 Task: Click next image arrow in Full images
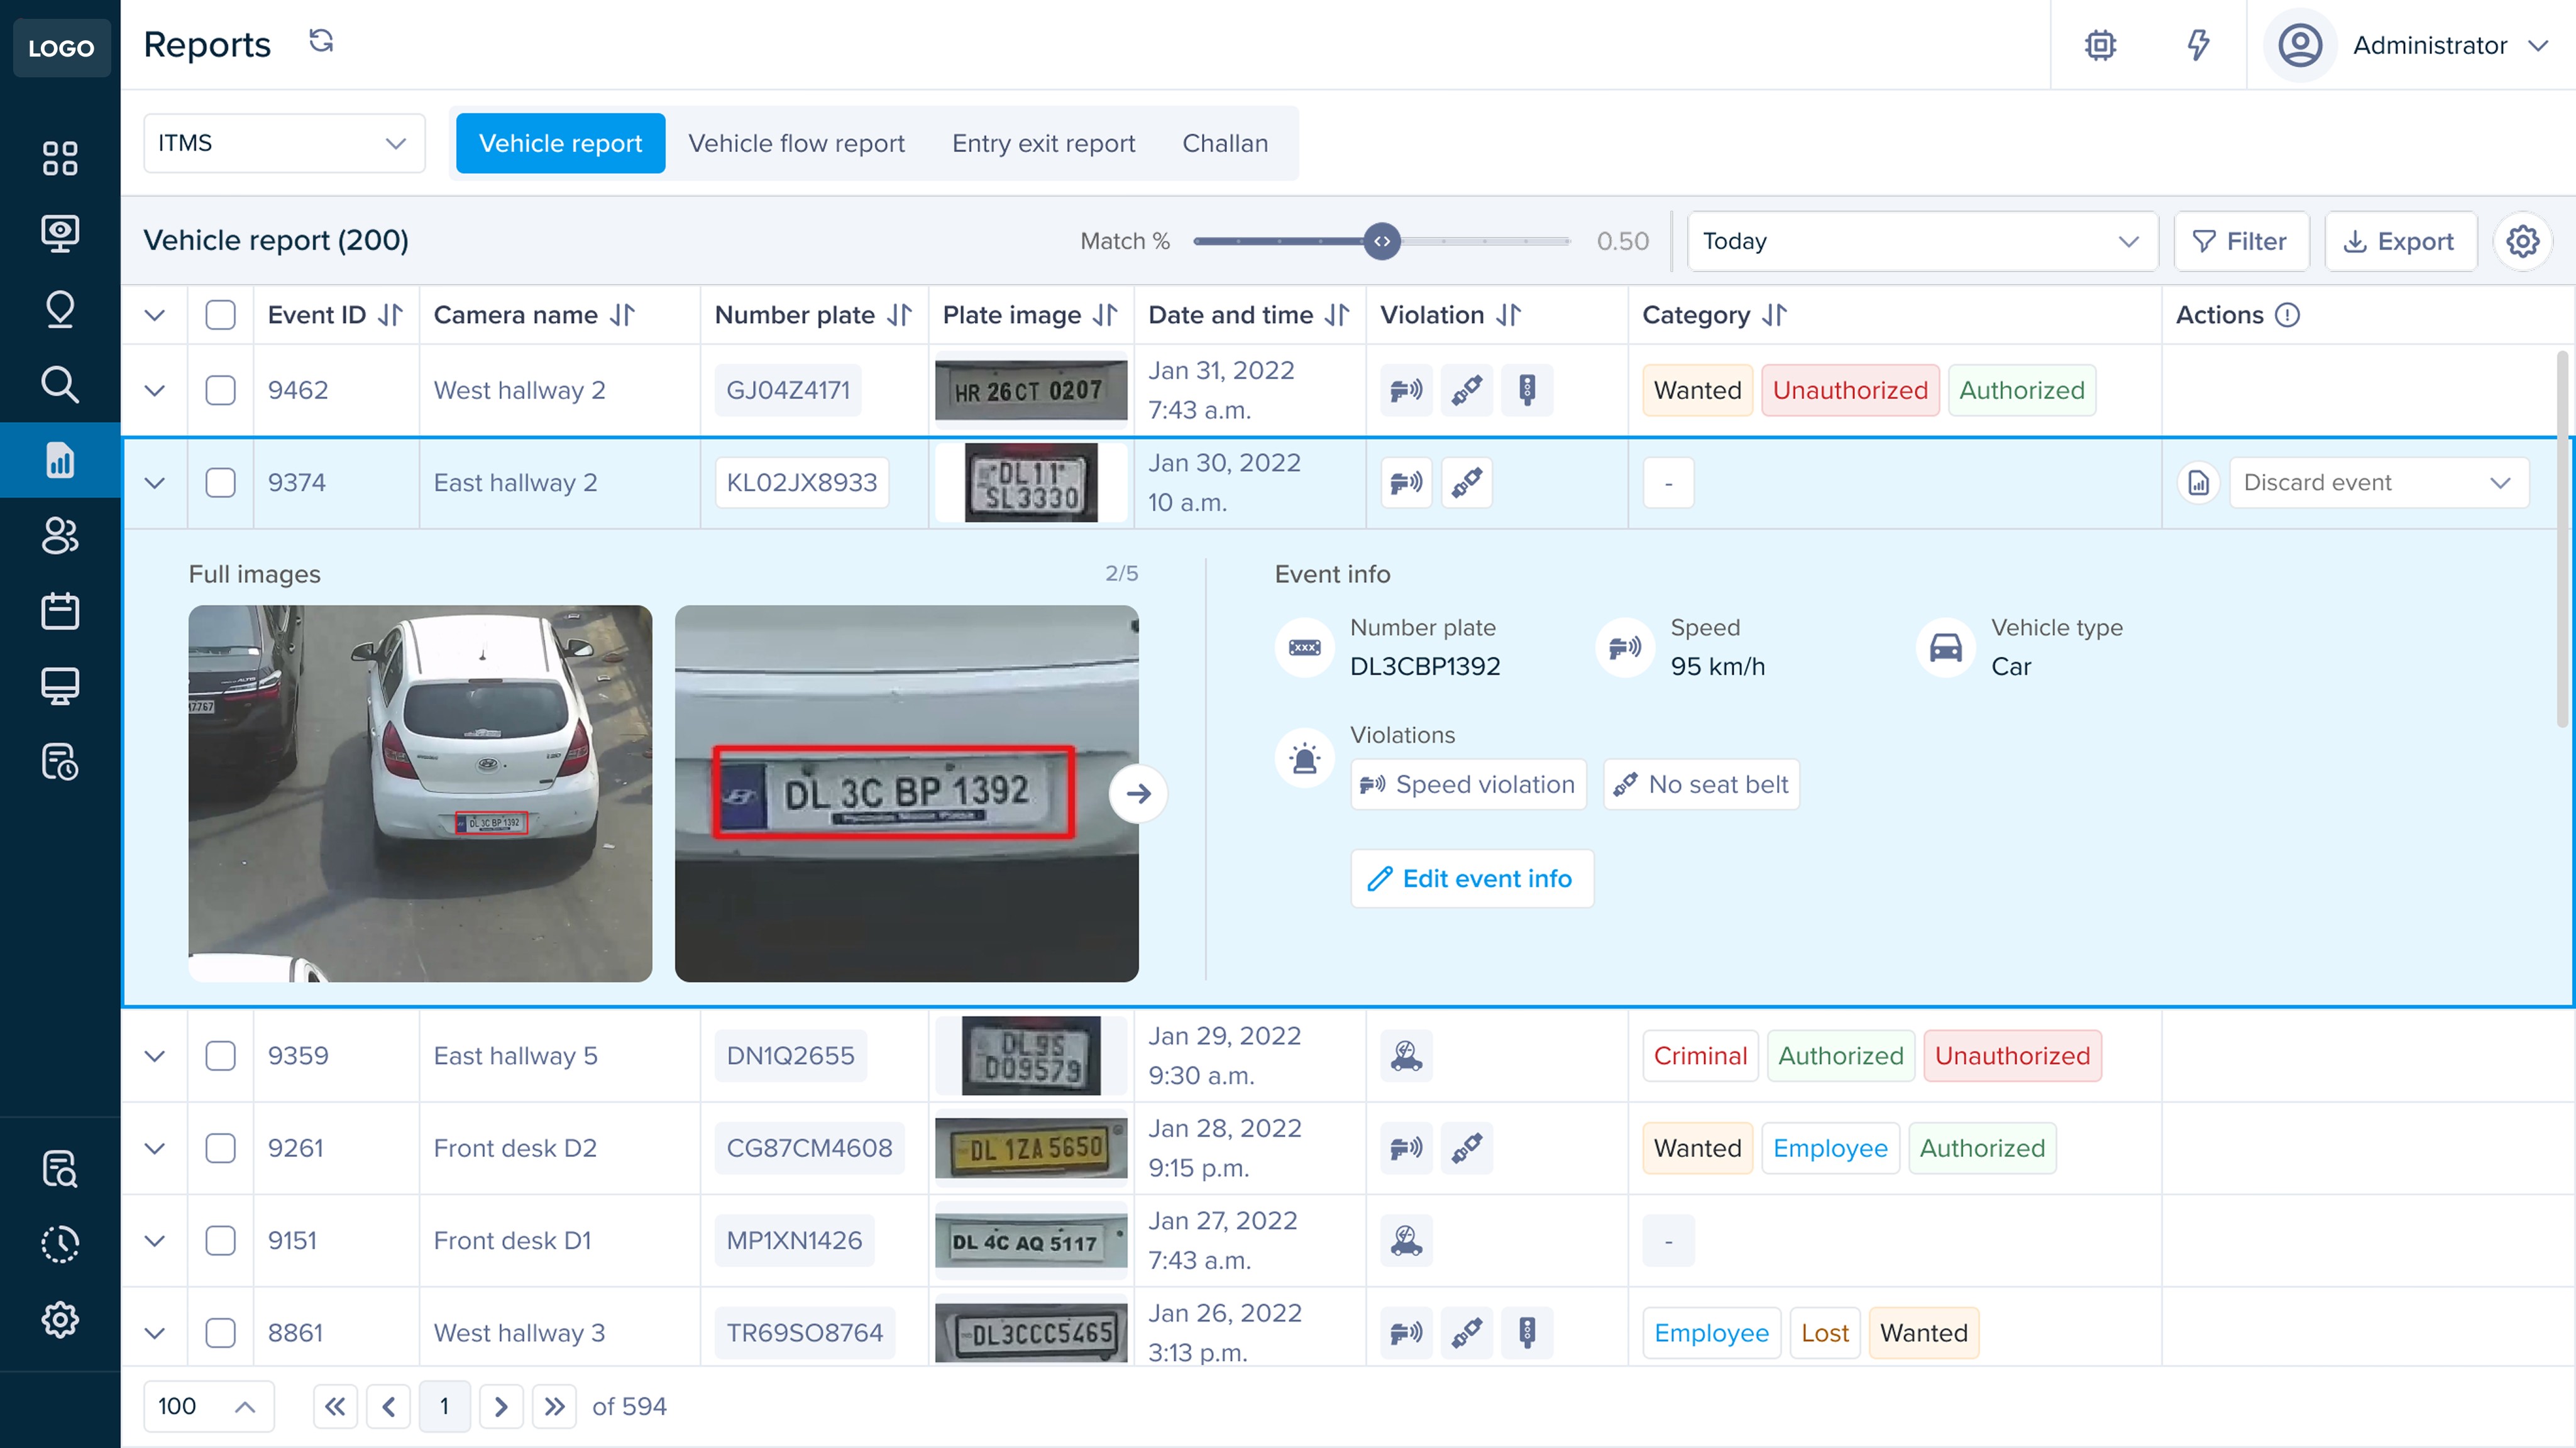(1138, 794)
